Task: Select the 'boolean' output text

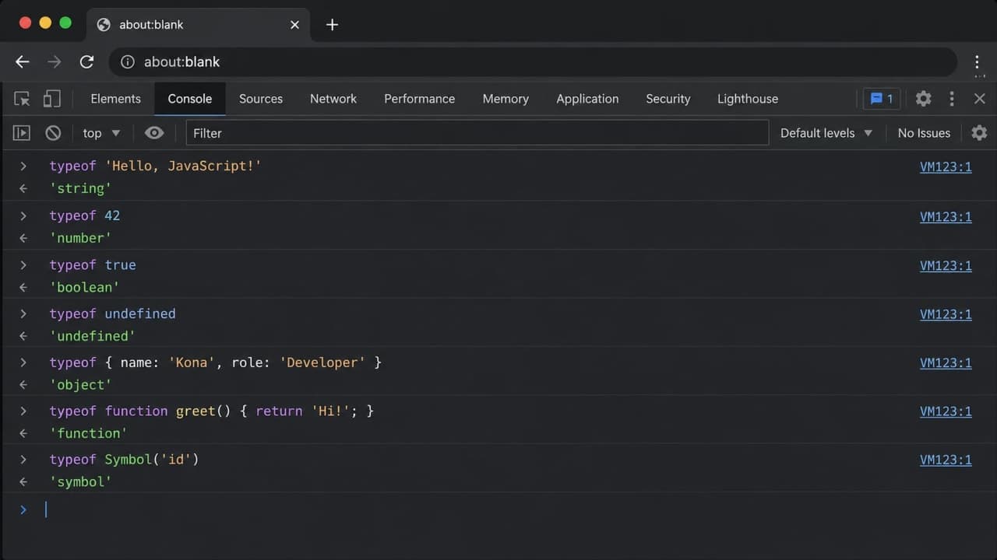Action: click(84, 287)
